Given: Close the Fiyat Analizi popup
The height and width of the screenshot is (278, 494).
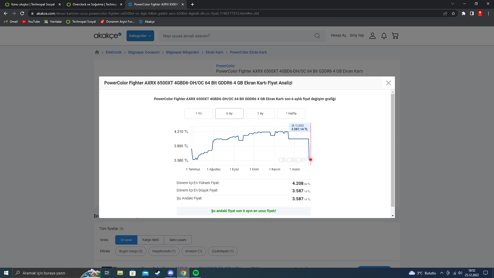Looking at the screenshot, I should click(x=388, y=83).
